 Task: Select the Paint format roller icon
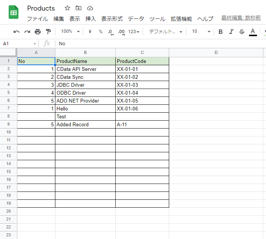pos(48,32)
